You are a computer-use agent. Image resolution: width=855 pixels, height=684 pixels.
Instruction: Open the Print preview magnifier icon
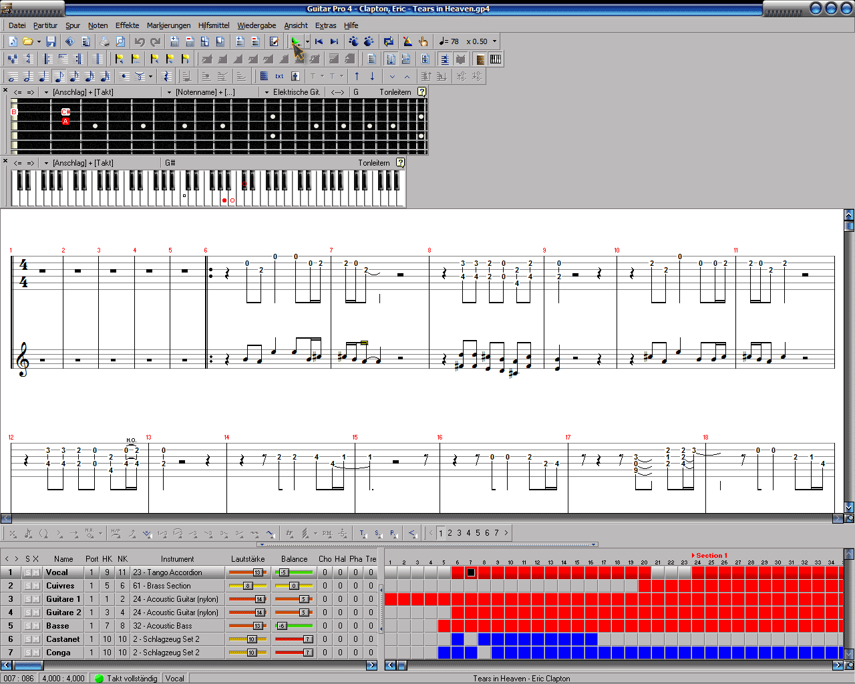point(120,41)
